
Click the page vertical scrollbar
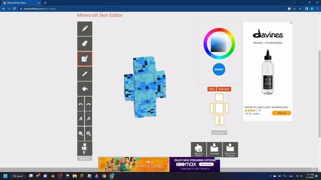click(319, 94)
